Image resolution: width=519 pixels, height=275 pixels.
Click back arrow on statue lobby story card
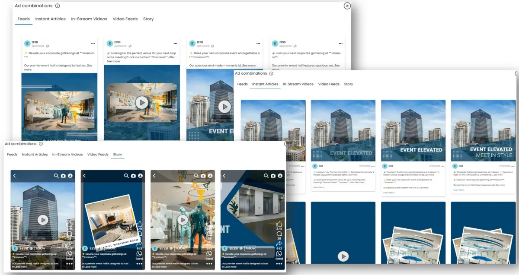[x=154, y=176]
